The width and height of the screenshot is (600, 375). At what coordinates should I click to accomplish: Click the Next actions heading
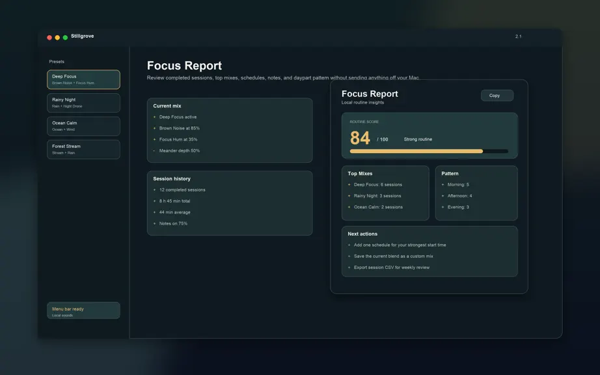click(x=362, y=234)
